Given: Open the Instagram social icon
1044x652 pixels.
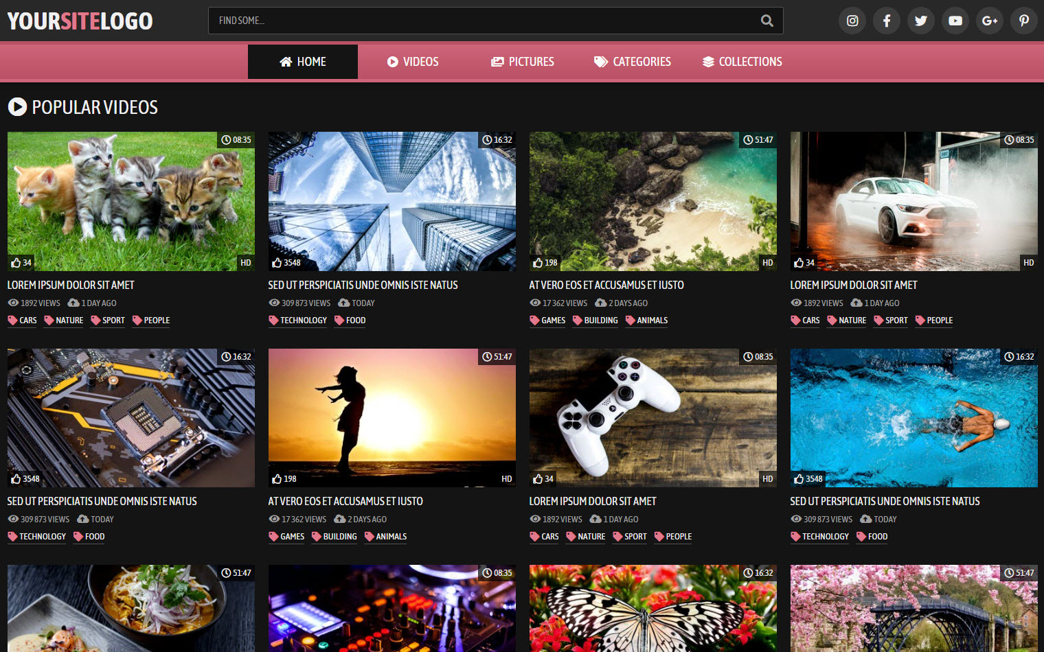Looking at the screenshot, I should (x=852, y=21).
